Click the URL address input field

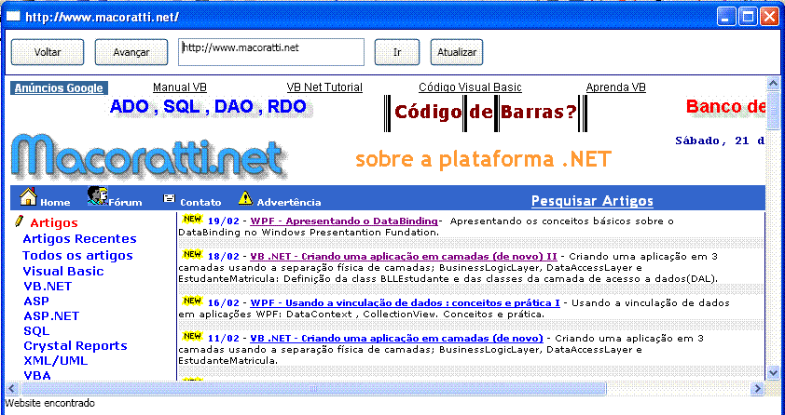271,52
